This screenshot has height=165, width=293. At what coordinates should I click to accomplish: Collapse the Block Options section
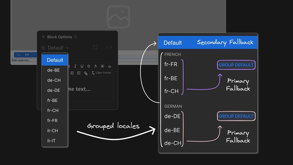click(x=43, y=37)
